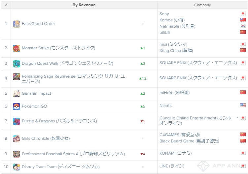Screen dimensions: 248x174
Task: Open the Fate/Grand Order game link
Action: point(38,24)
